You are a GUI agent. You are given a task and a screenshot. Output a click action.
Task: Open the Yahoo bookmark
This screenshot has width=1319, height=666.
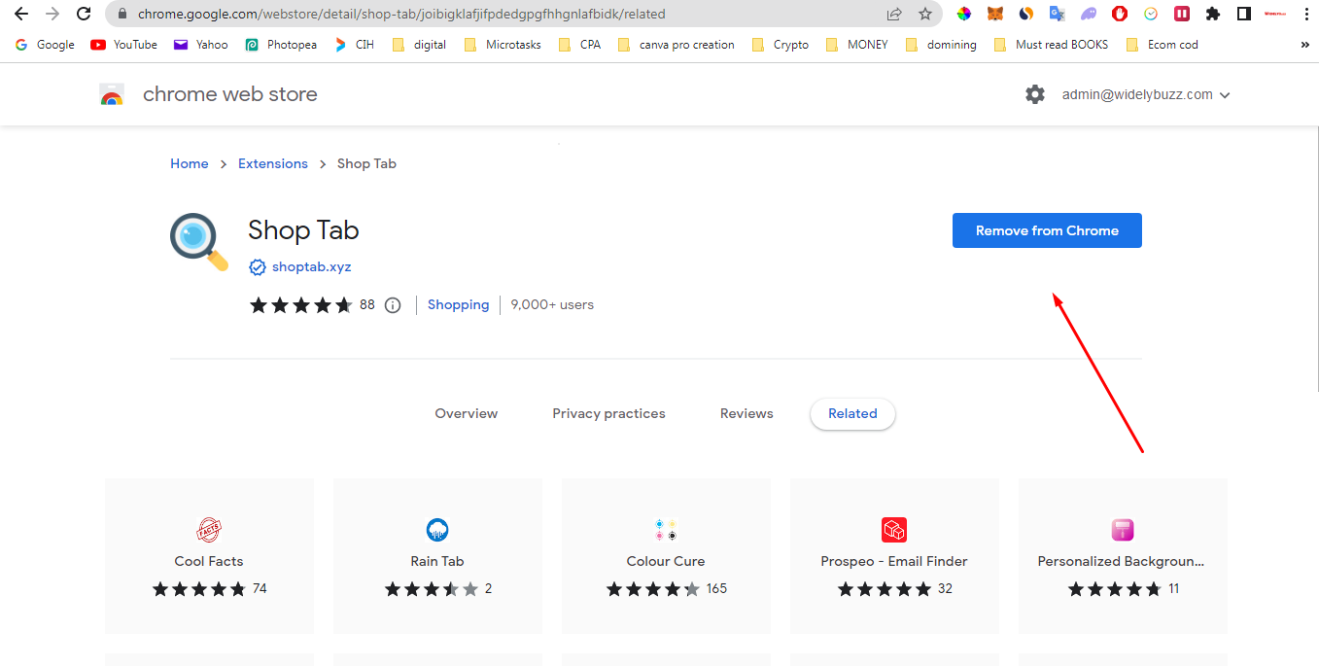(201, 45)
